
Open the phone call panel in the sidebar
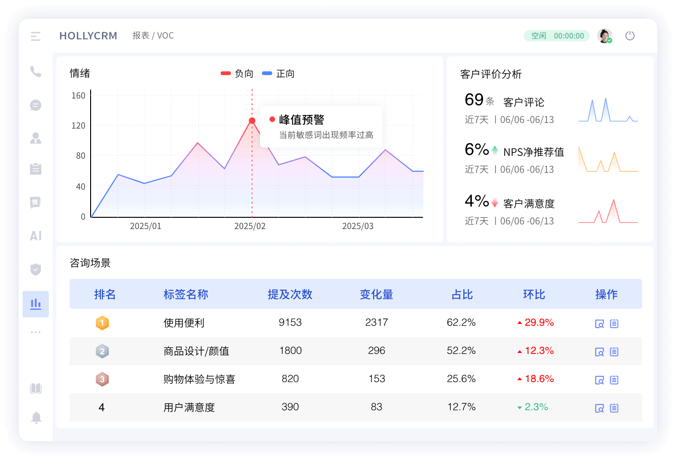pyautogui.click(x=35, y=71)
